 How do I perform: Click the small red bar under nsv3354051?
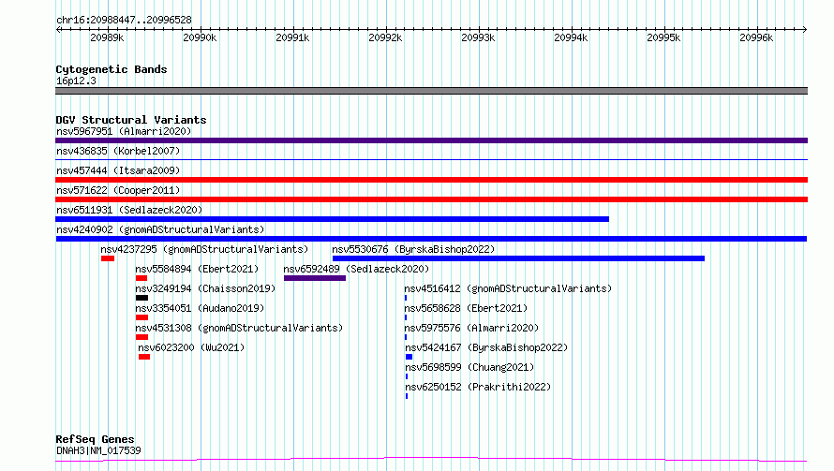[142, 317]
